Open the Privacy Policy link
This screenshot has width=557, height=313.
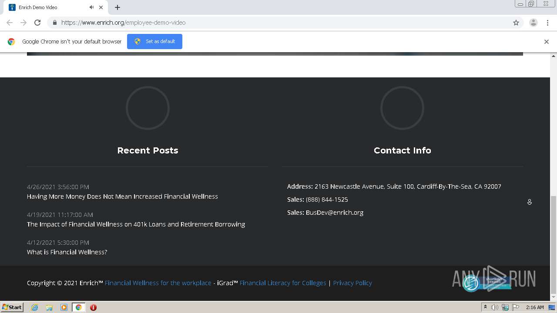coord(352,283)
